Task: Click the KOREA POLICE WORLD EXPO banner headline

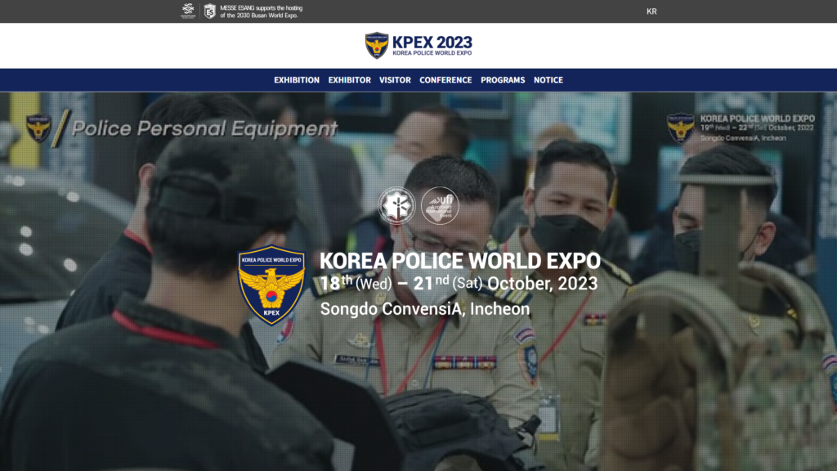Action: pyautogui.click(x=459, y=261)
